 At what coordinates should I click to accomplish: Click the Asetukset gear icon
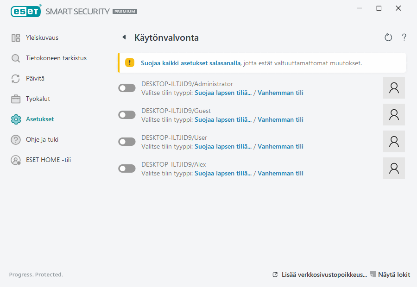tap(14, 119)
